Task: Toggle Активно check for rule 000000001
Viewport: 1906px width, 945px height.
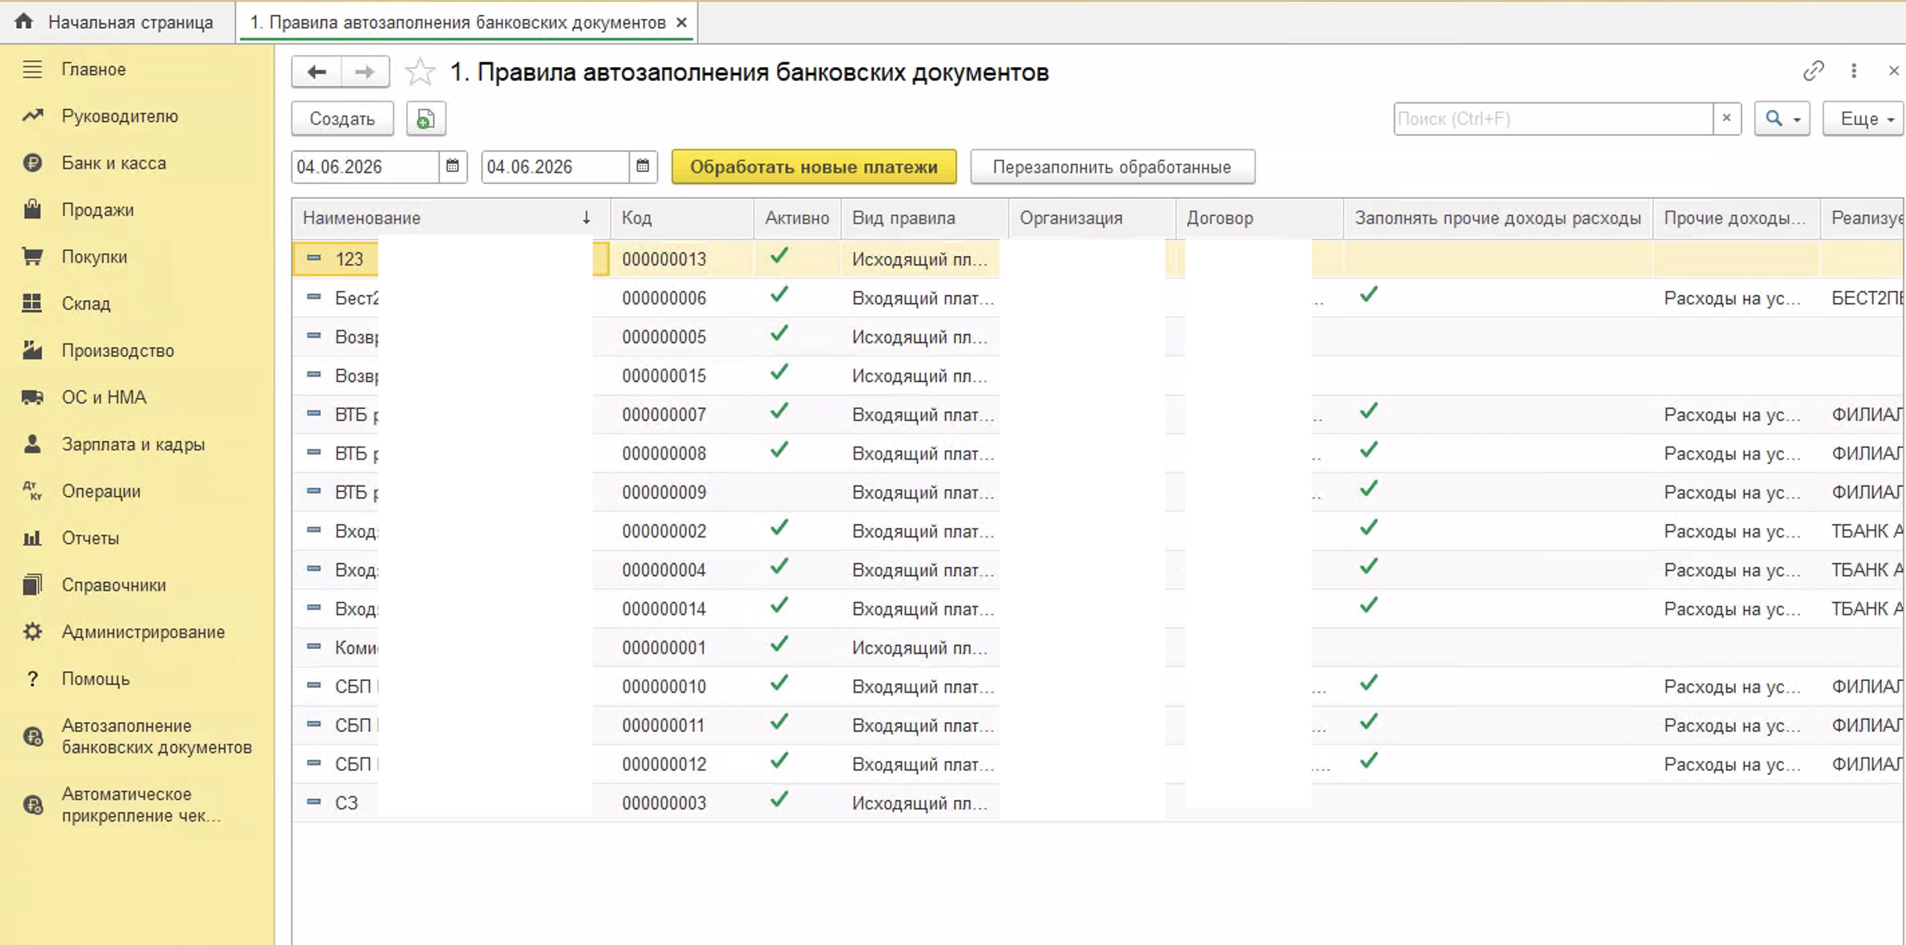Action: coord(778,645)
